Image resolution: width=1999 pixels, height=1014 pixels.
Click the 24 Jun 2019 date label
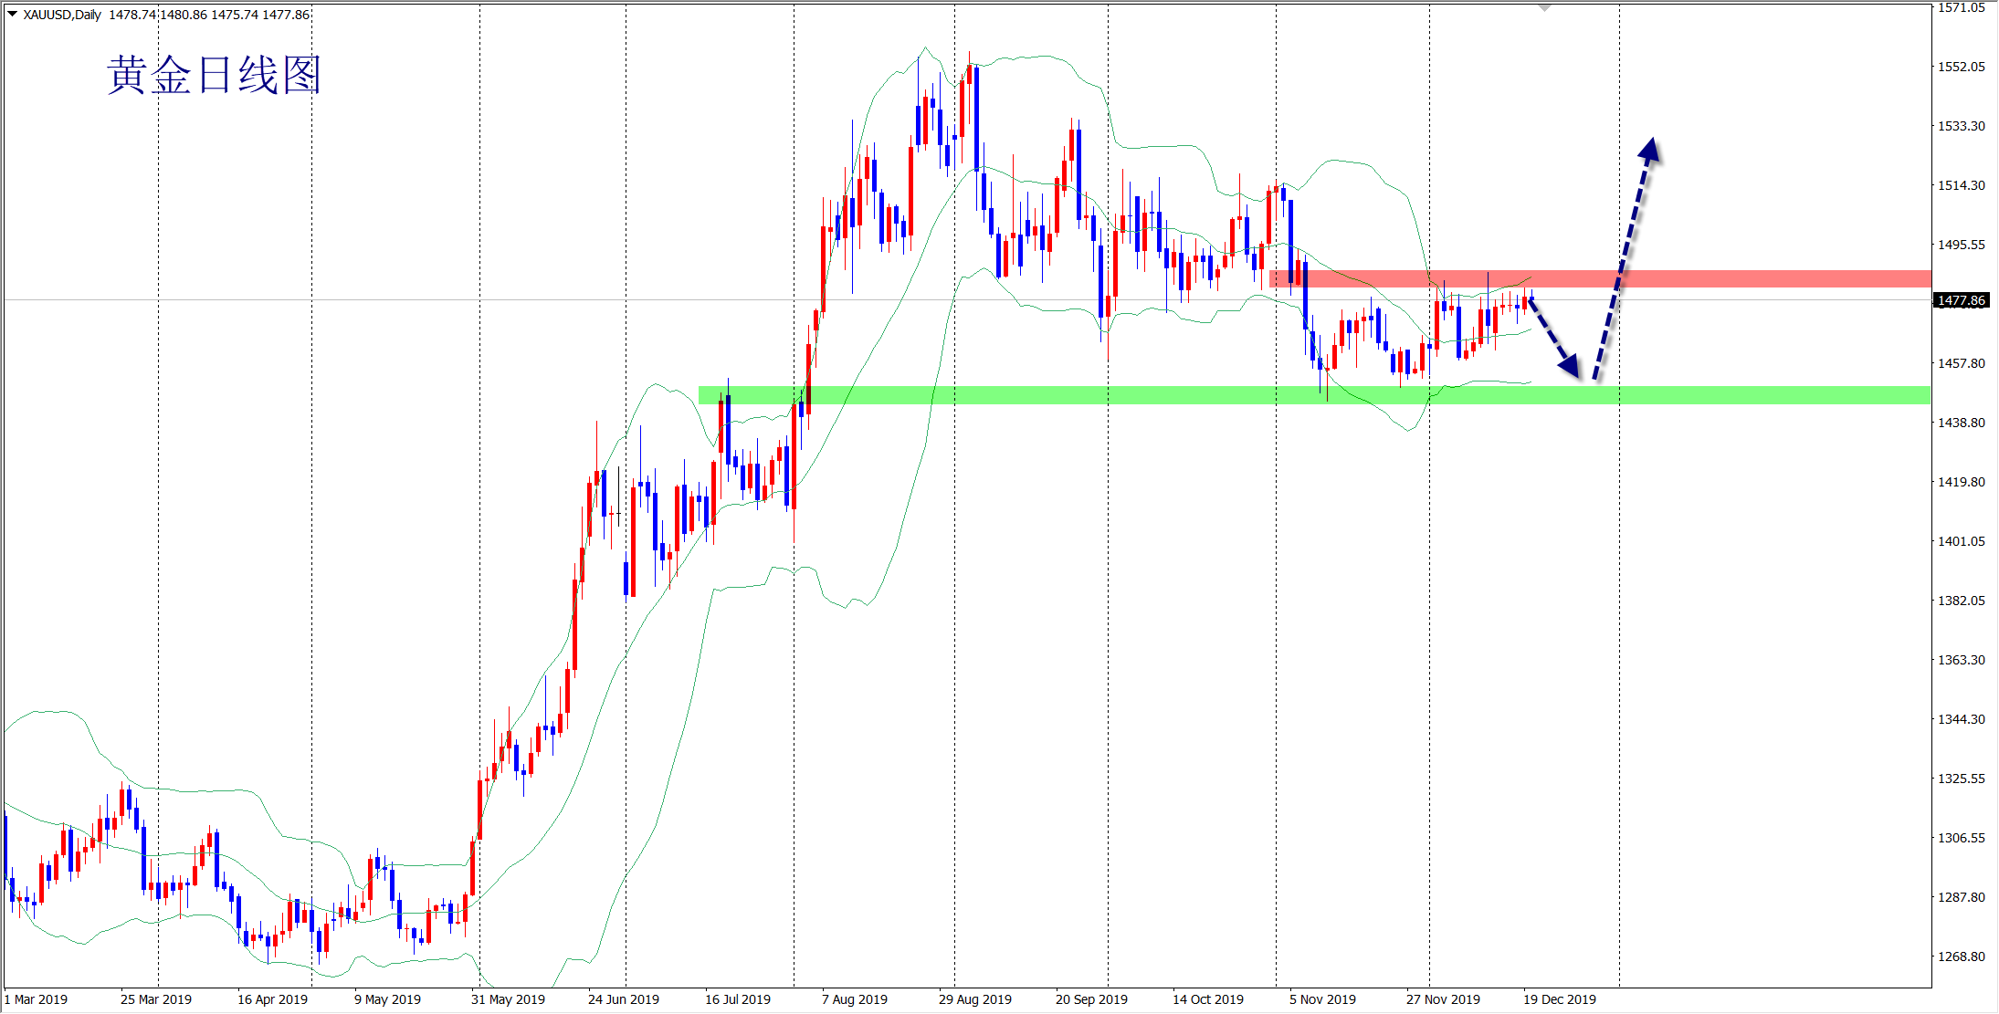(623, 999)
